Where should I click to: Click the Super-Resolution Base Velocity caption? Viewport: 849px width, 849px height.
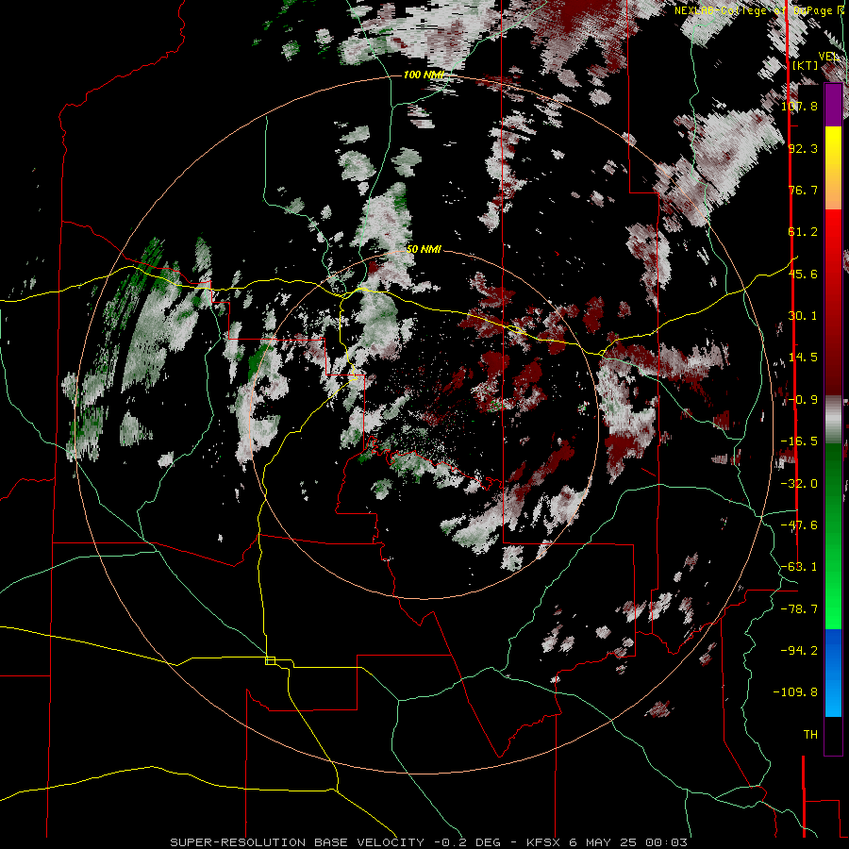coord(429,842)
